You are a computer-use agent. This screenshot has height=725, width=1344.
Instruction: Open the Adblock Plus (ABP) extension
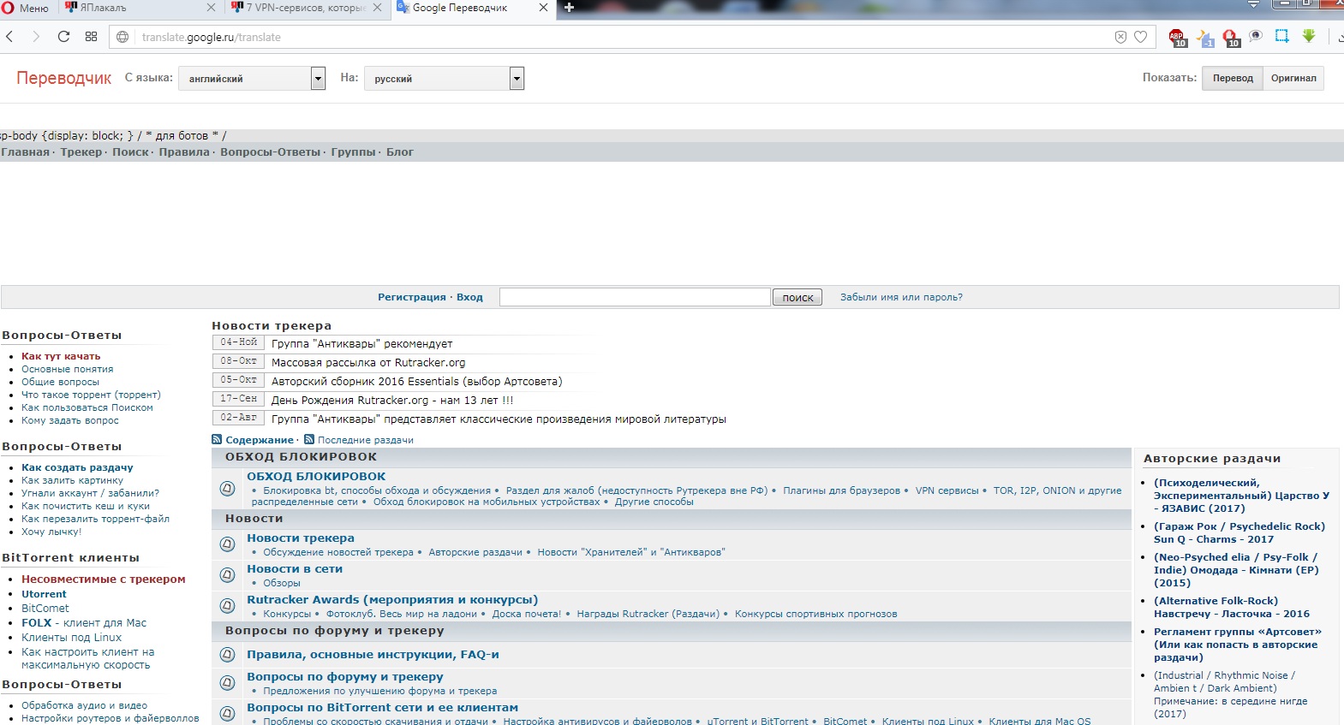(x=1178, y=37)
